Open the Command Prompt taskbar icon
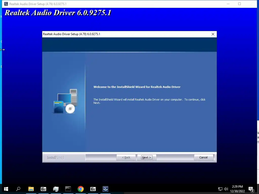This screenshot has height=194, width=259. tap(68, 189)
